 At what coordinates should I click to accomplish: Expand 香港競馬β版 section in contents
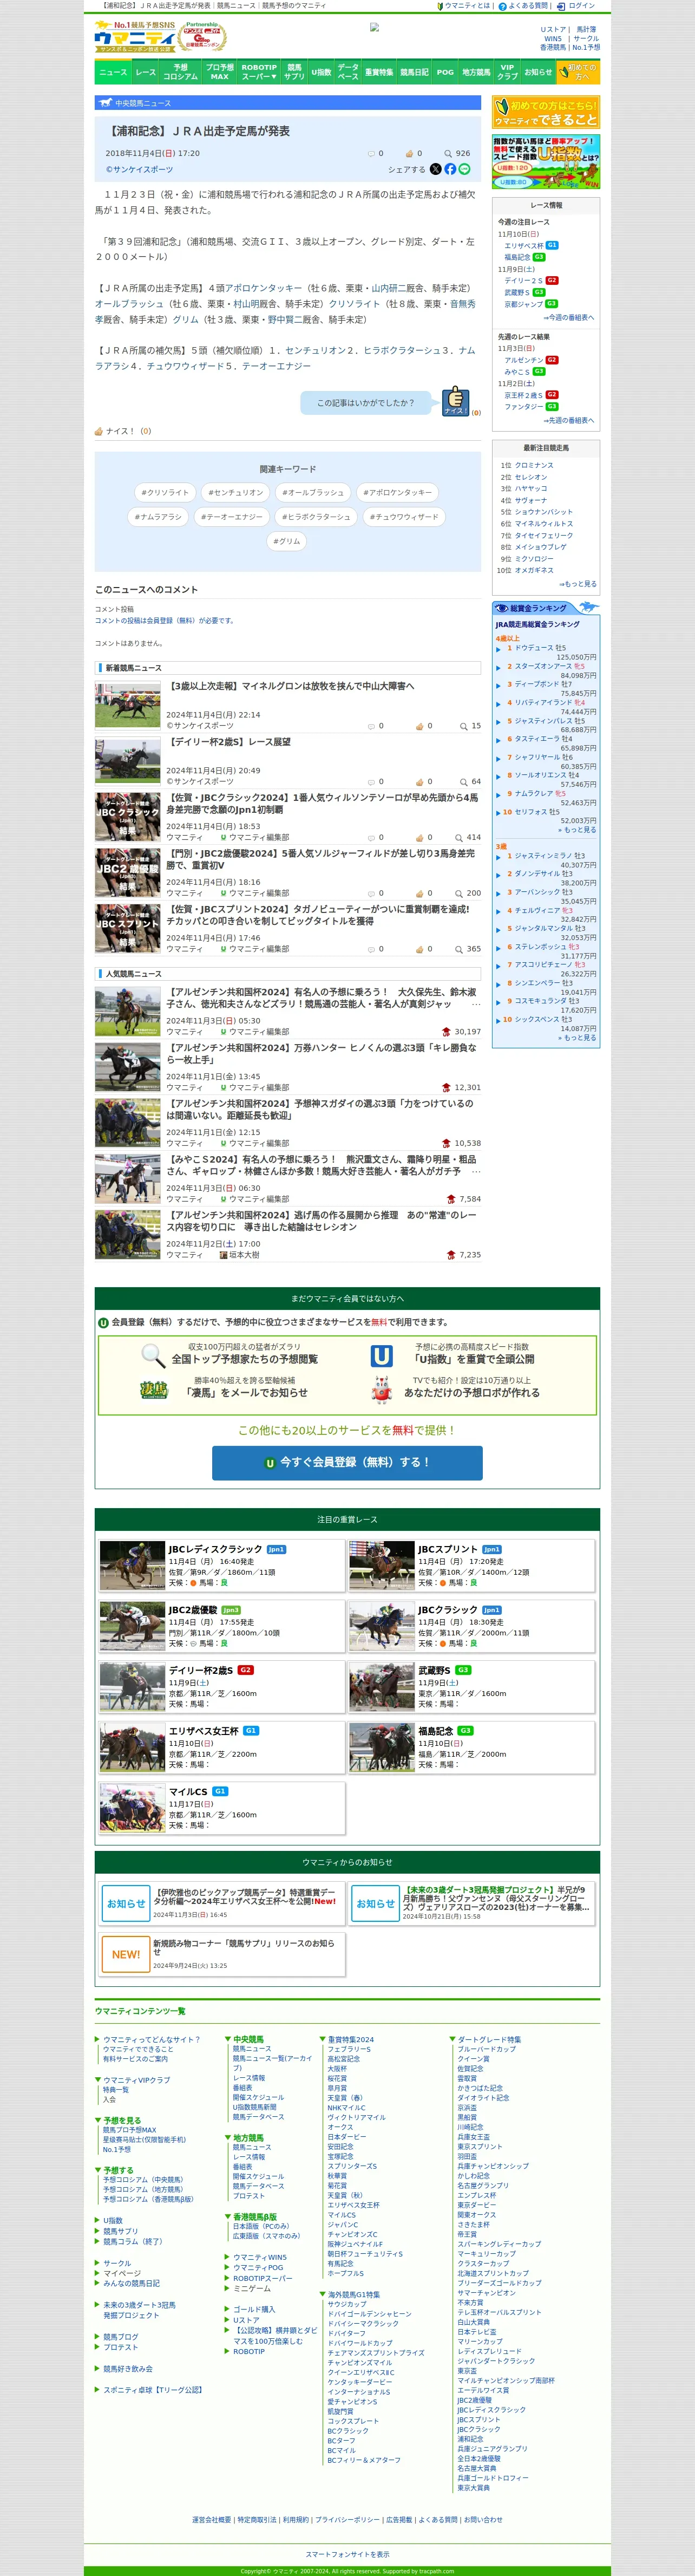228,2217
